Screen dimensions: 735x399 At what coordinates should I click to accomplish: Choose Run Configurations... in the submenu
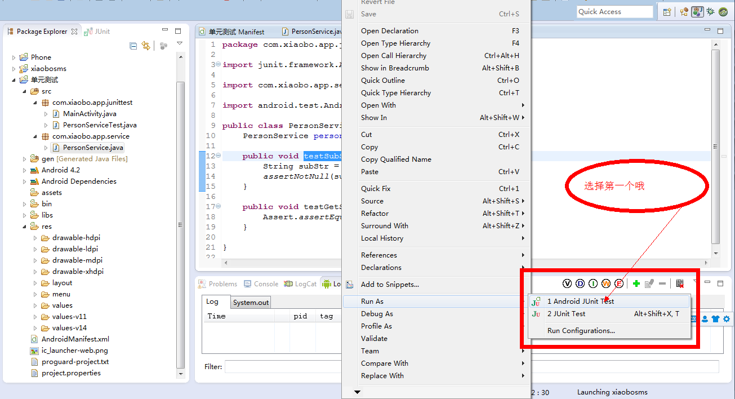coord(581,331)
